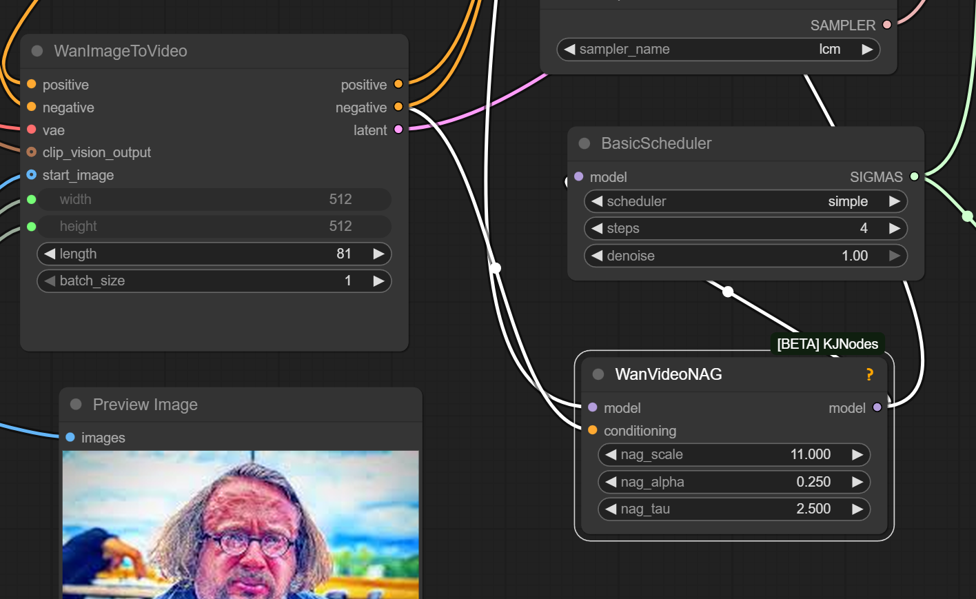This screenshot has height=599, width=976.
Task: Select previous scheduler option
Action: (597, 201)
